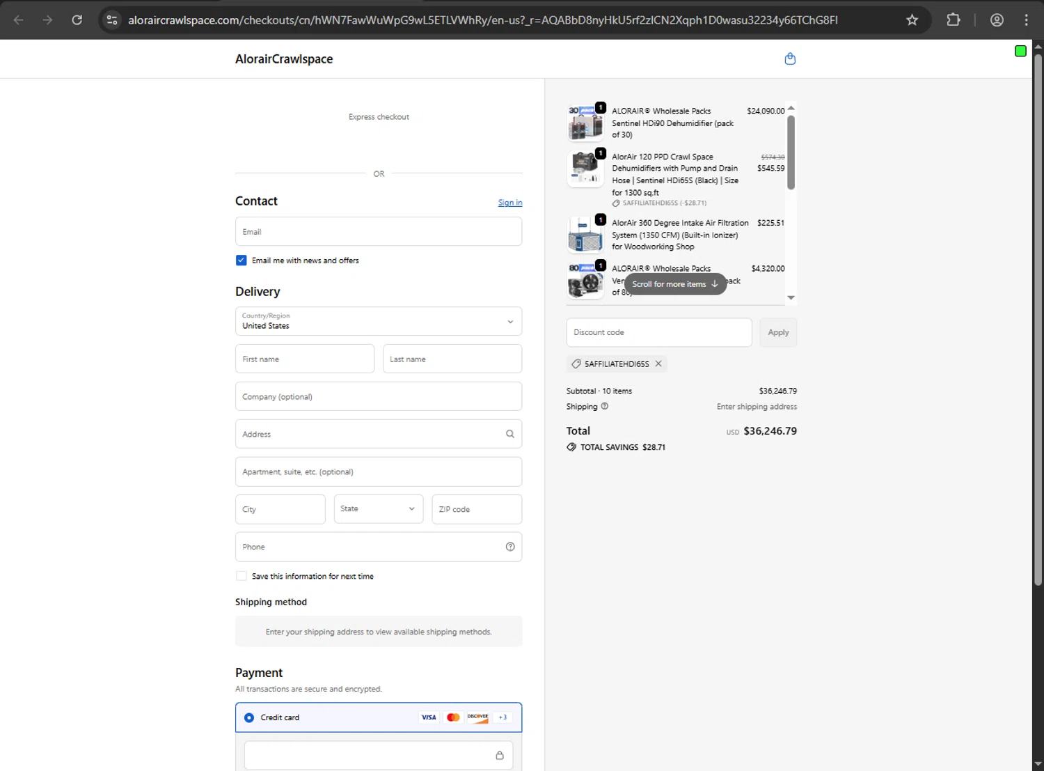The width and height of the screenshot is (1044, 771).
Task: Click the order summary scrollbar thumb
Action: 791,153
